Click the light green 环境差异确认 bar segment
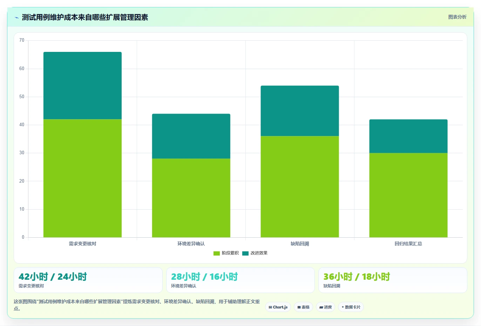Viewport: 481px width, 326px height. point(191,198)
